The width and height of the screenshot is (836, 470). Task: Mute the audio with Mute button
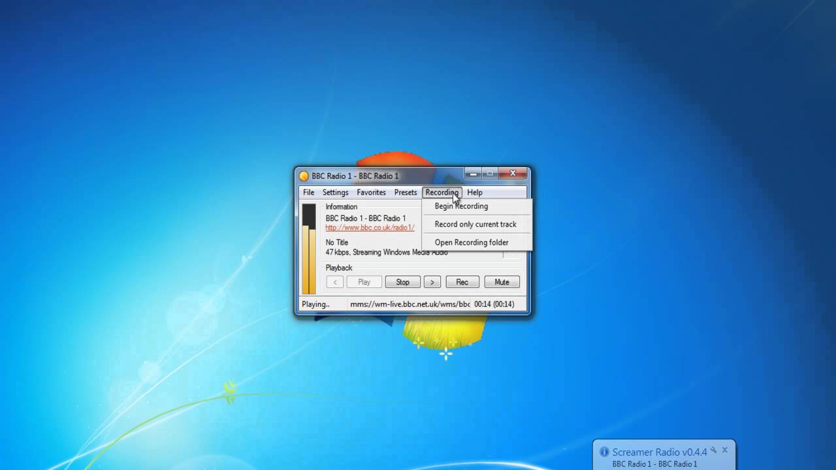(502, 282)
